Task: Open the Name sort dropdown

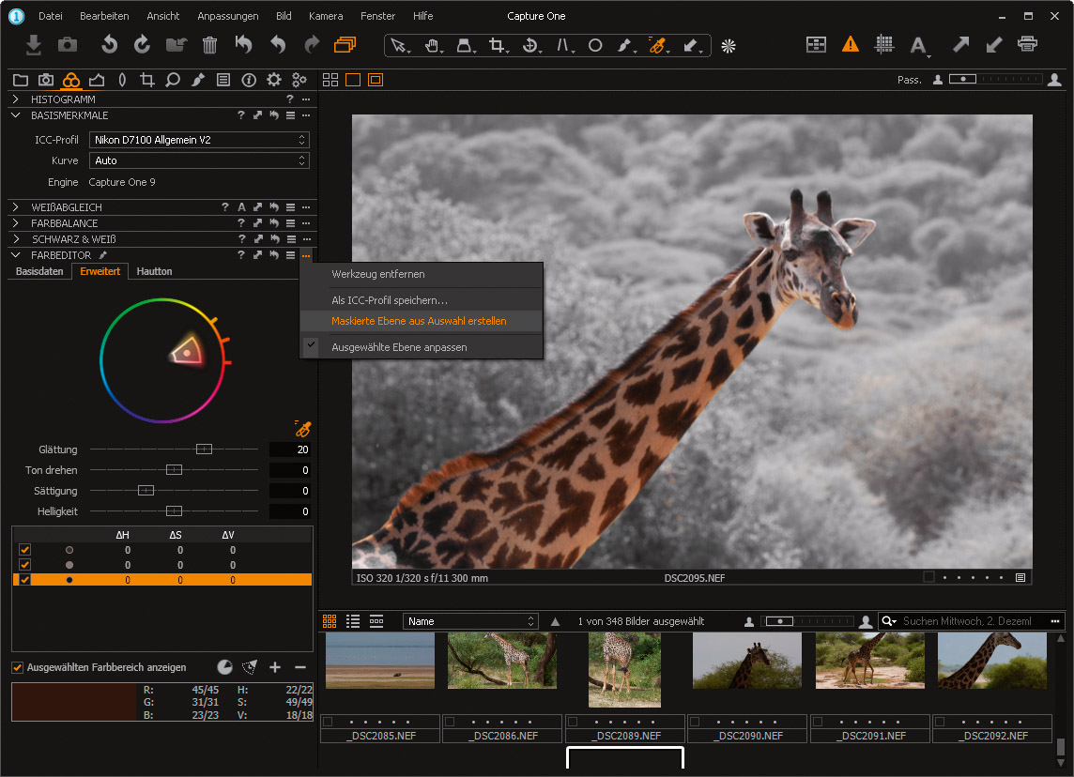Action: (470, 621)
